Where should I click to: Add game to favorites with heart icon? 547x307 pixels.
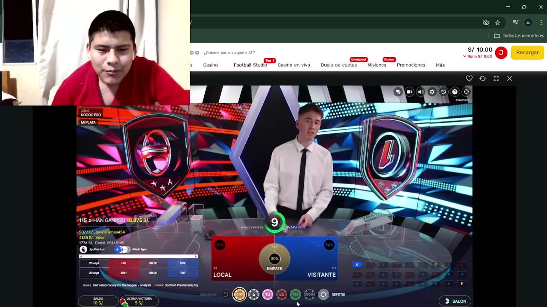point(469,78)
